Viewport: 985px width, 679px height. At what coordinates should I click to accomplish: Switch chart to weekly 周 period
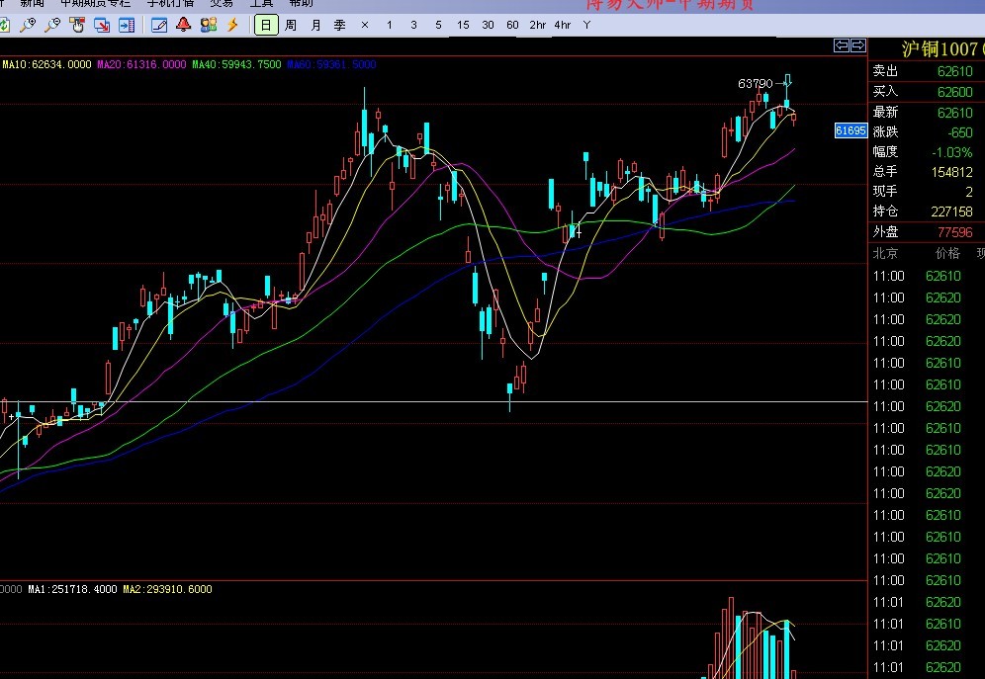(290, 25)
